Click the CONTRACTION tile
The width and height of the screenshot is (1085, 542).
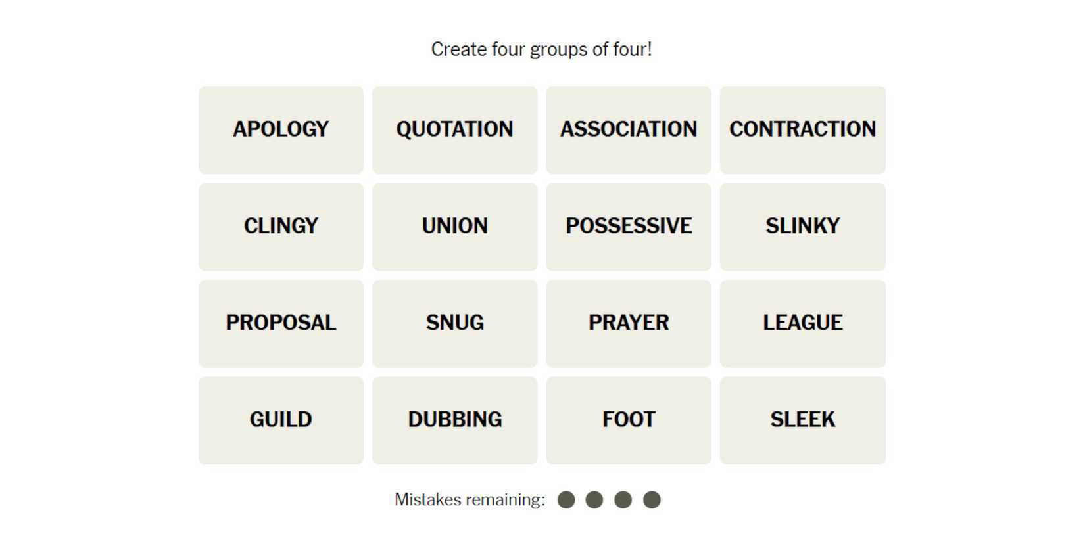(802, 129)
